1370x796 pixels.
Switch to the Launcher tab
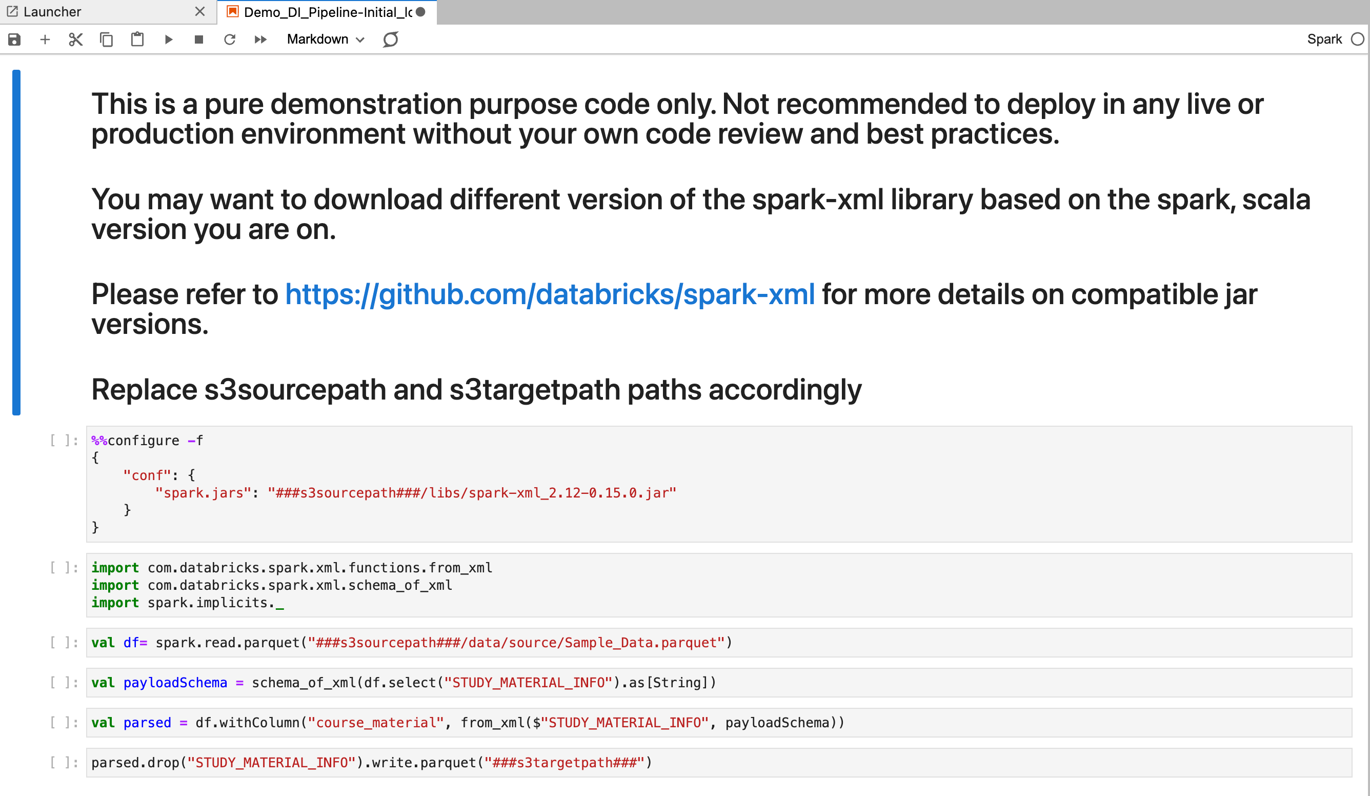point(52,11)
